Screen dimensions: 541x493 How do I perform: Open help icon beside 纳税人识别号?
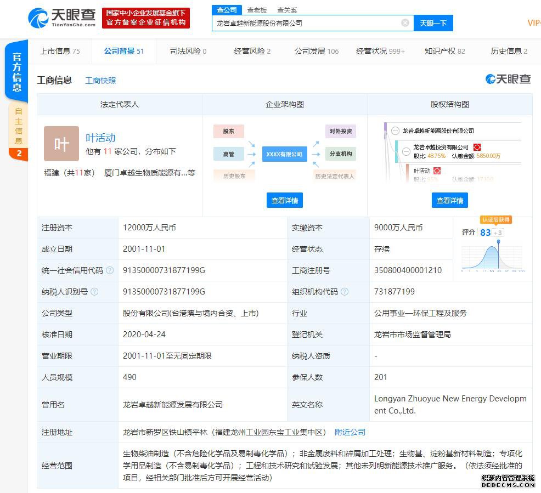[x=94, y=292]
